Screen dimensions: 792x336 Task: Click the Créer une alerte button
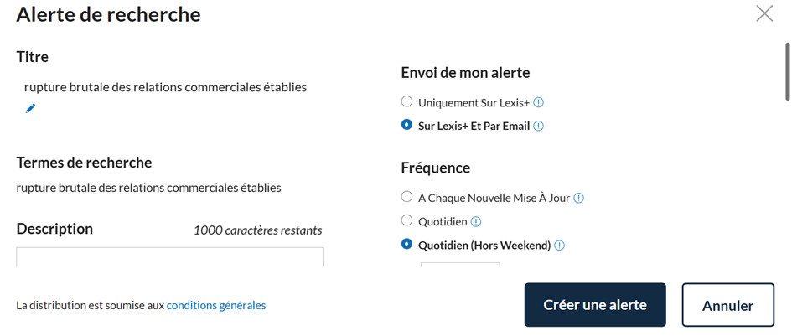[595, 305]
